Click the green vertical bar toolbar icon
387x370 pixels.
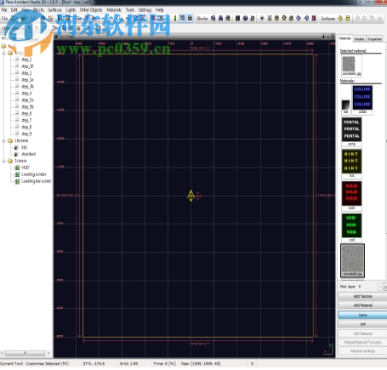(x=175, y=19)
